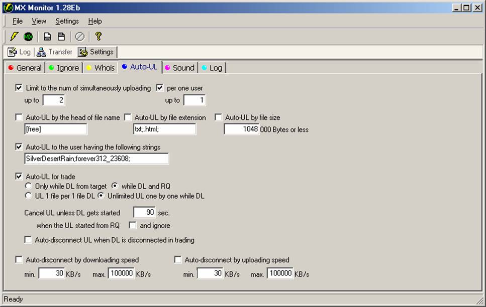The width and height of the screenshot is (486, 307).
Task: Click the user strings field with SilverDesertRain
Action: click(96, 159)
